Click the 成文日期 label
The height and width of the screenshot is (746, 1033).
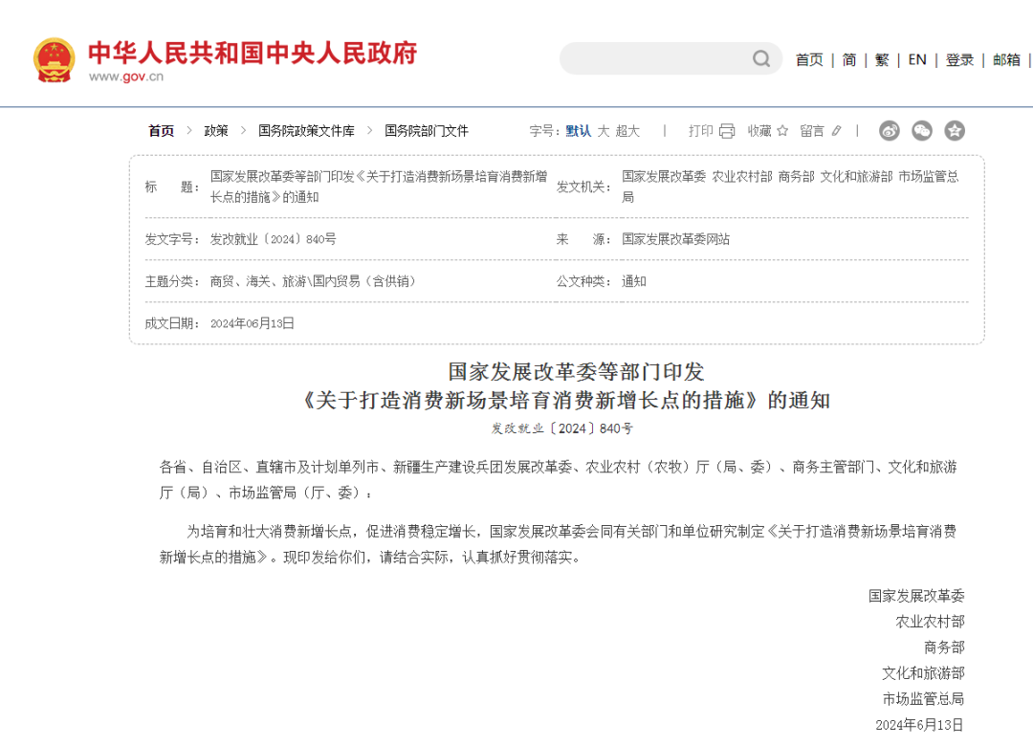172,323
